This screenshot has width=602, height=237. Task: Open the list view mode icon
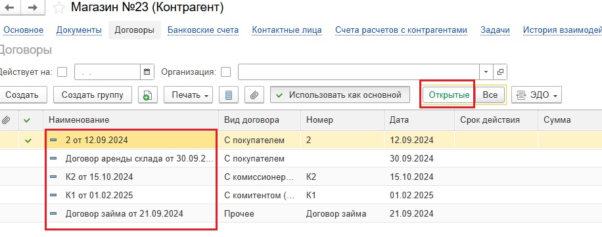pyautogui.click(x=229, y=95)
